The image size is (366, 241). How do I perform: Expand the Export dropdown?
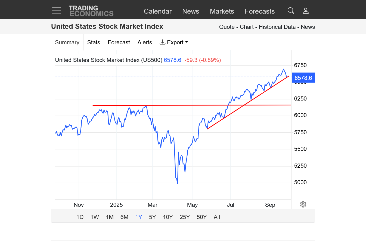[x=174, y=42]
